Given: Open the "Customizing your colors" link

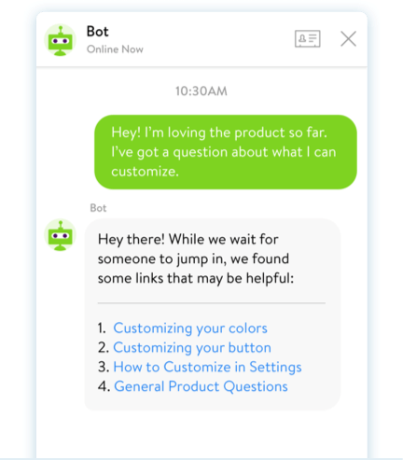Looking at the screenshot, I should point(190,328).
